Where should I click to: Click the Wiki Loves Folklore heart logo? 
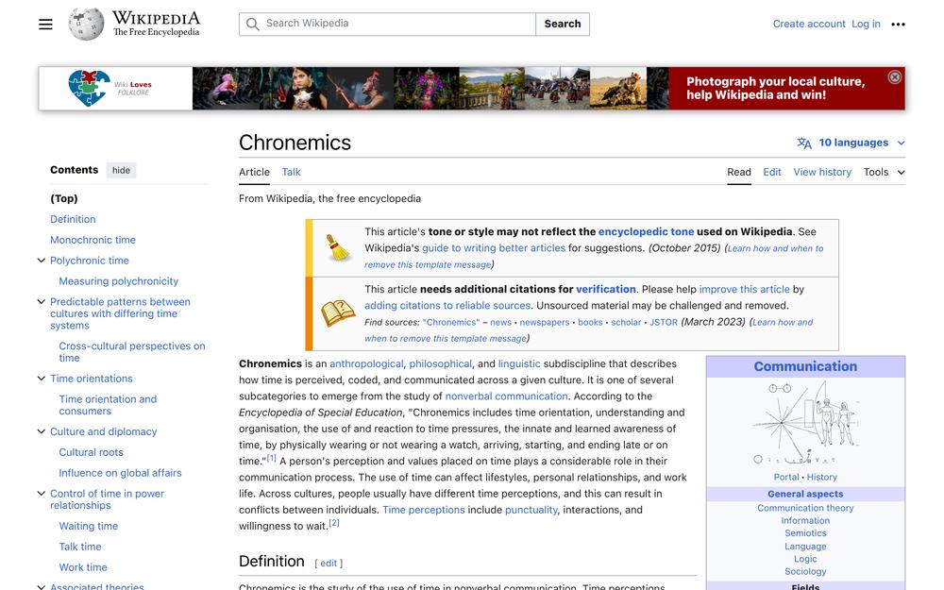pyautogui.click(x=89, y=88)
